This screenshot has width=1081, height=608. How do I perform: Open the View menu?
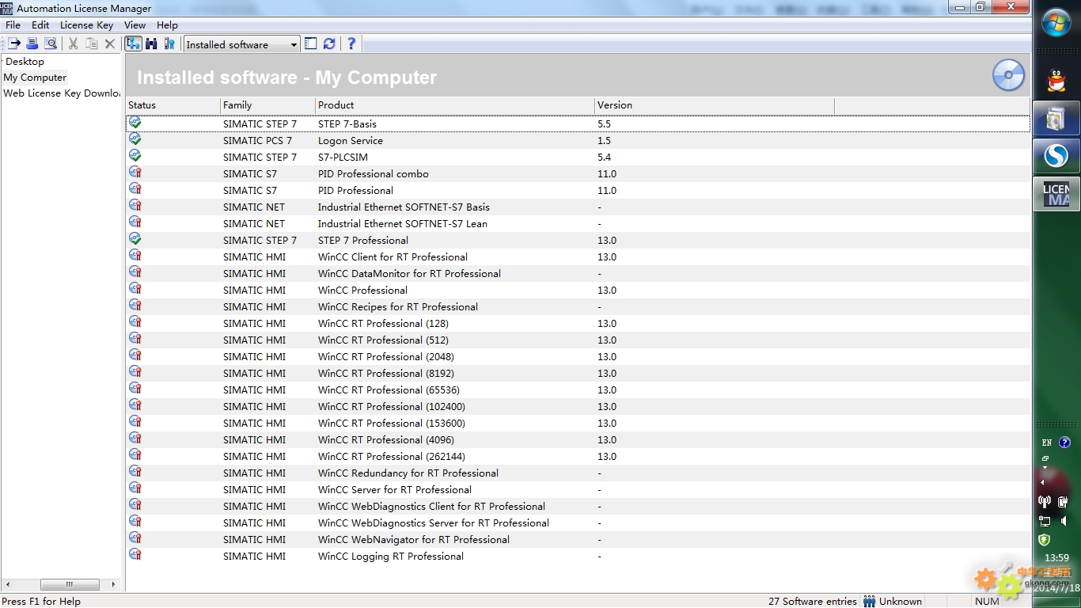135,25
